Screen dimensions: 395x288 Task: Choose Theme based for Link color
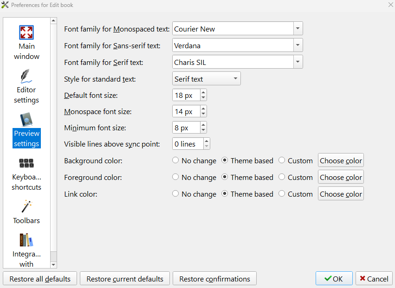tap(225, 194)
